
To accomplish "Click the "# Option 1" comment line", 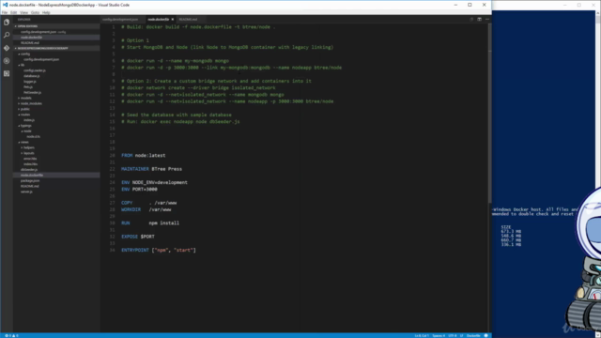I will click(x=135, y=40).
